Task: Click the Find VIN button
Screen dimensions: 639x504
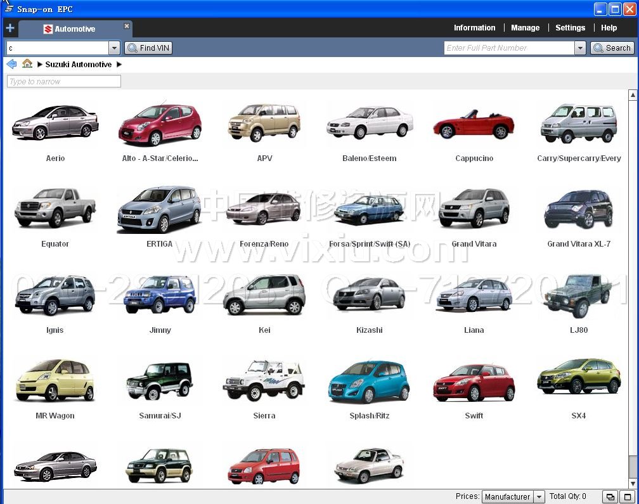Action: coord(149,48)
